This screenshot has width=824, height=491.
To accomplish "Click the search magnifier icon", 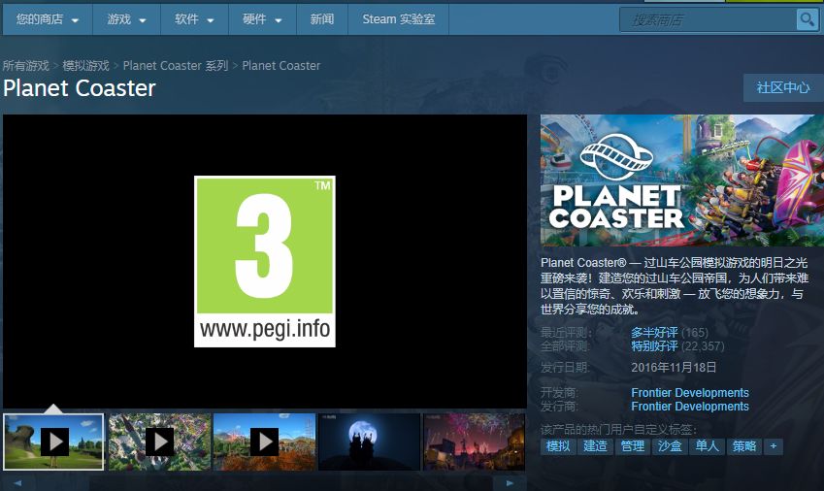I will (807, 20).
